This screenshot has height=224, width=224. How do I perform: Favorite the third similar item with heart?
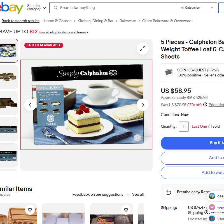126,210
